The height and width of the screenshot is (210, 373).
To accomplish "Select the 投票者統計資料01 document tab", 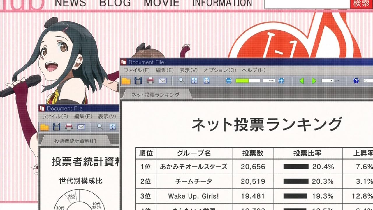I will pos(75,141).
